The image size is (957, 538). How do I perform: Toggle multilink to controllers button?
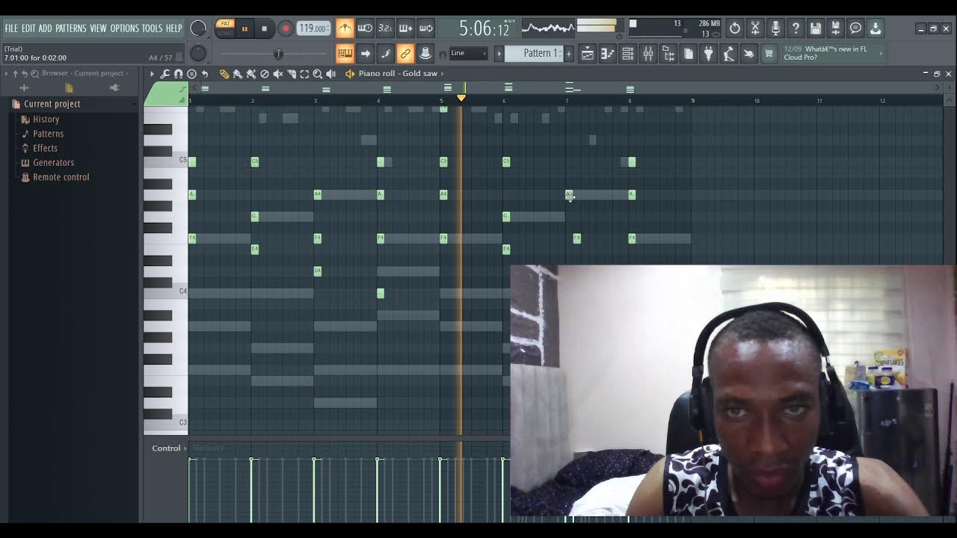click(x=425, y=53)
